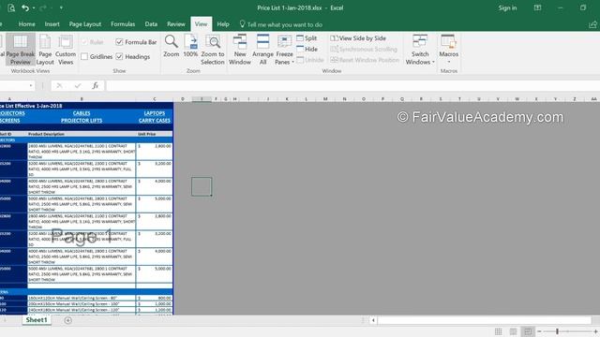Switch to Page Layout workbook view
The height and width of the screenshot is (337, 600).
pos(45,50)
